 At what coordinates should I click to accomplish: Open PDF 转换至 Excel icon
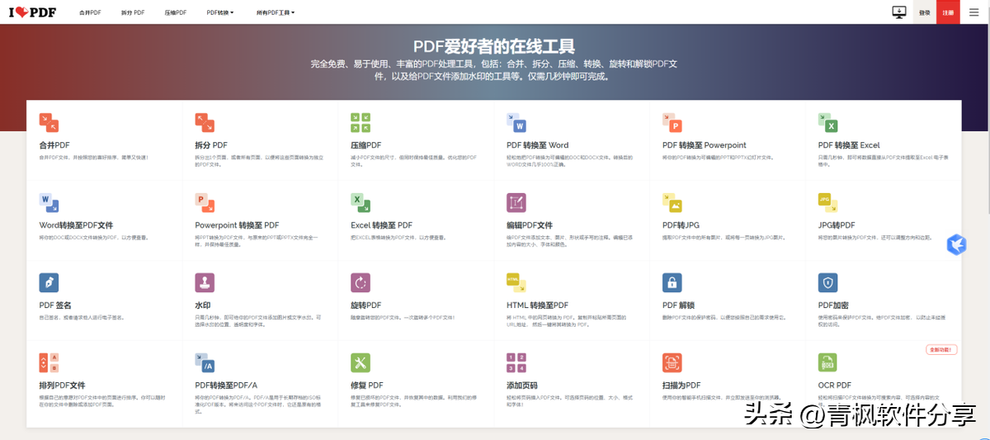point(828,122)
